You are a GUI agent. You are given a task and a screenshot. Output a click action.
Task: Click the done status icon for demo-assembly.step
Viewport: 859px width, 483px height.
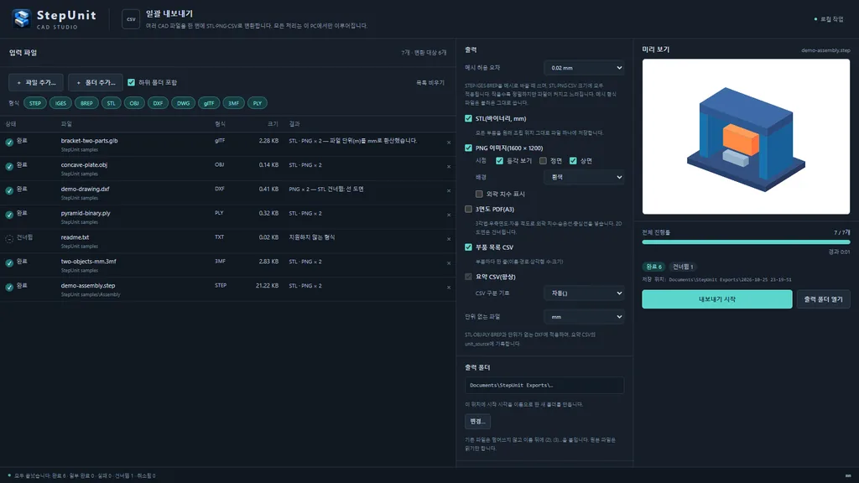coord(9,287)
